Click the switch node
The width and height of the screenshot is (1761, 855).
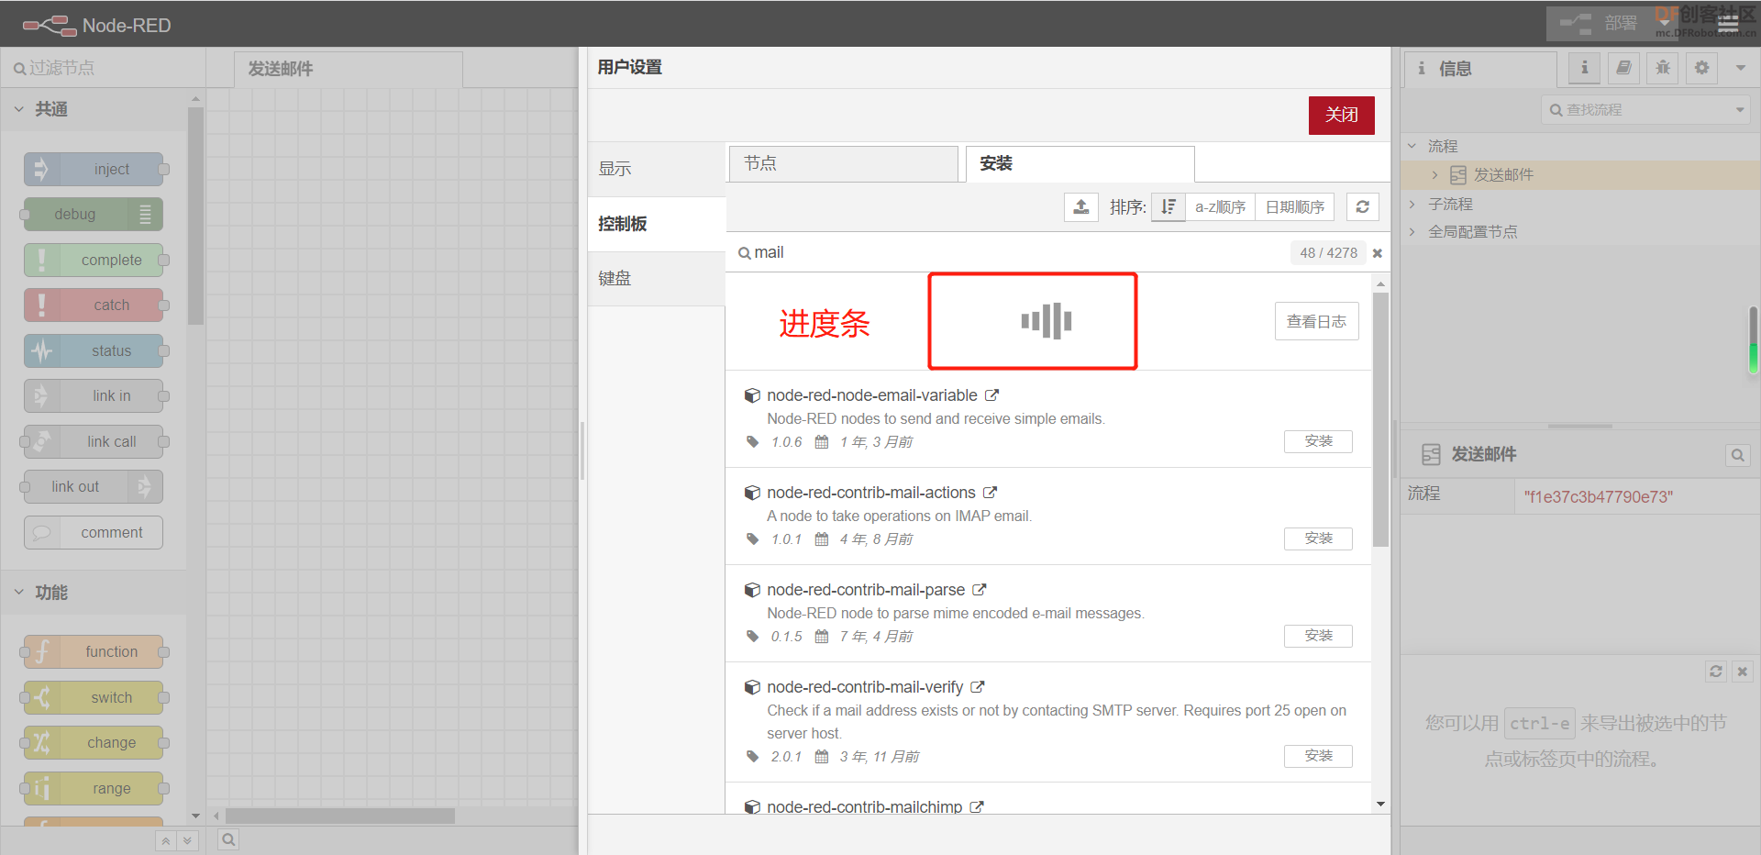[x=94, y=697]
